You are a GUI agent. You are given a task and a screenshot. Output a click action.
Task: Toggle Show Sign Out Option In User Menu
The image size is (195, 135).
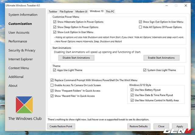[x=140, y=22]
